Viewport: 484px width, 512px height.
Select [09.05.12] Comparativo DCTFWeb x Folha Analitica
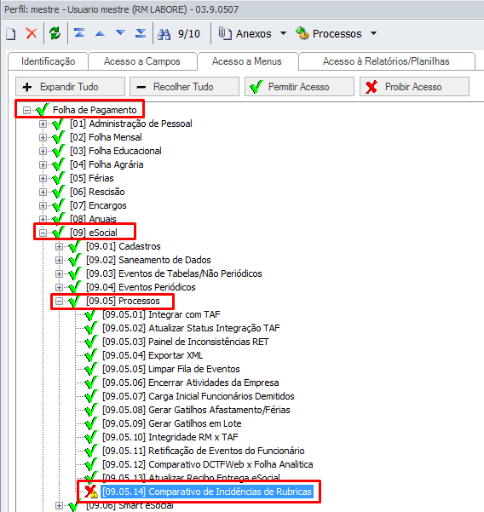[208, 464]
